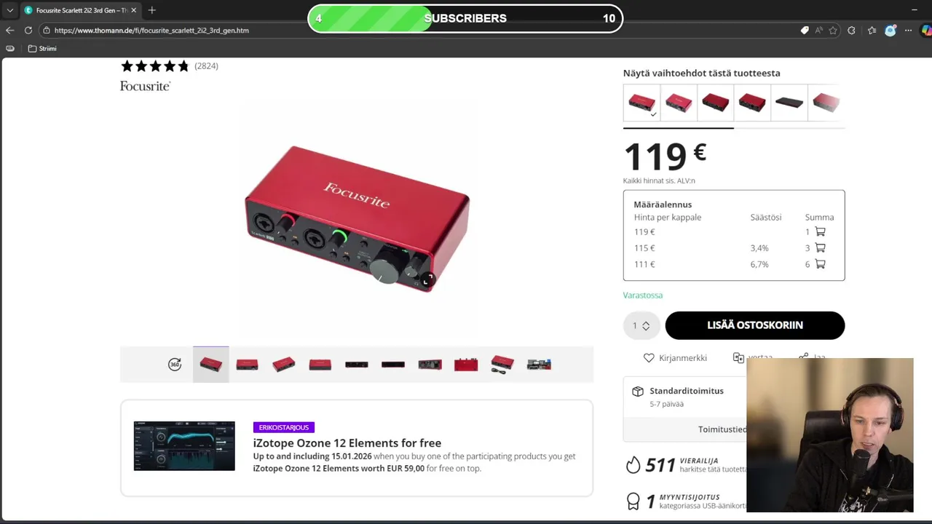932x524 pixels.
Task: Click the cart icon for 3 units
Action: point(820,248)
